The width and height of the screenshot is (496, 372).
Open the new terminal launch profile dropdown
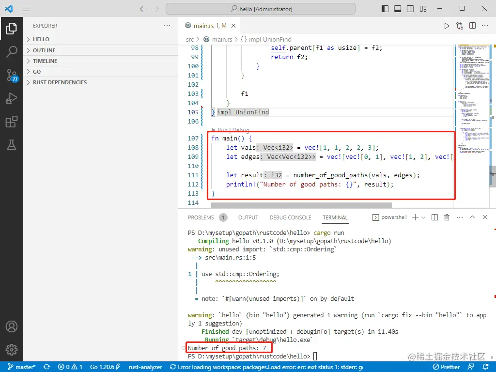pos(423,217)
